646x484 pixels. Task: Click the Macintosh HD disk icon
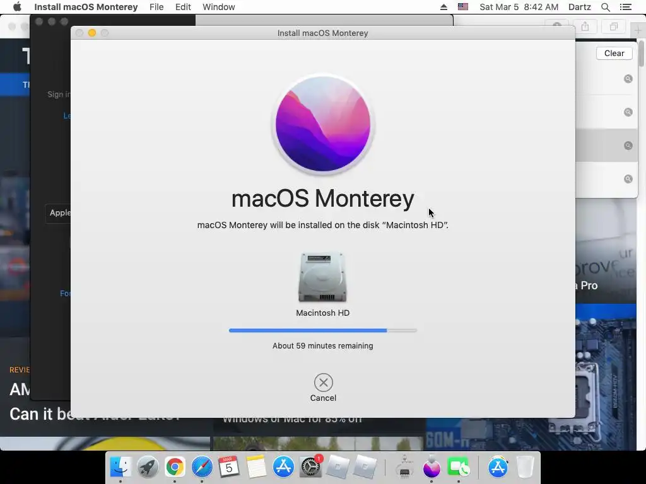pos(322,277)
